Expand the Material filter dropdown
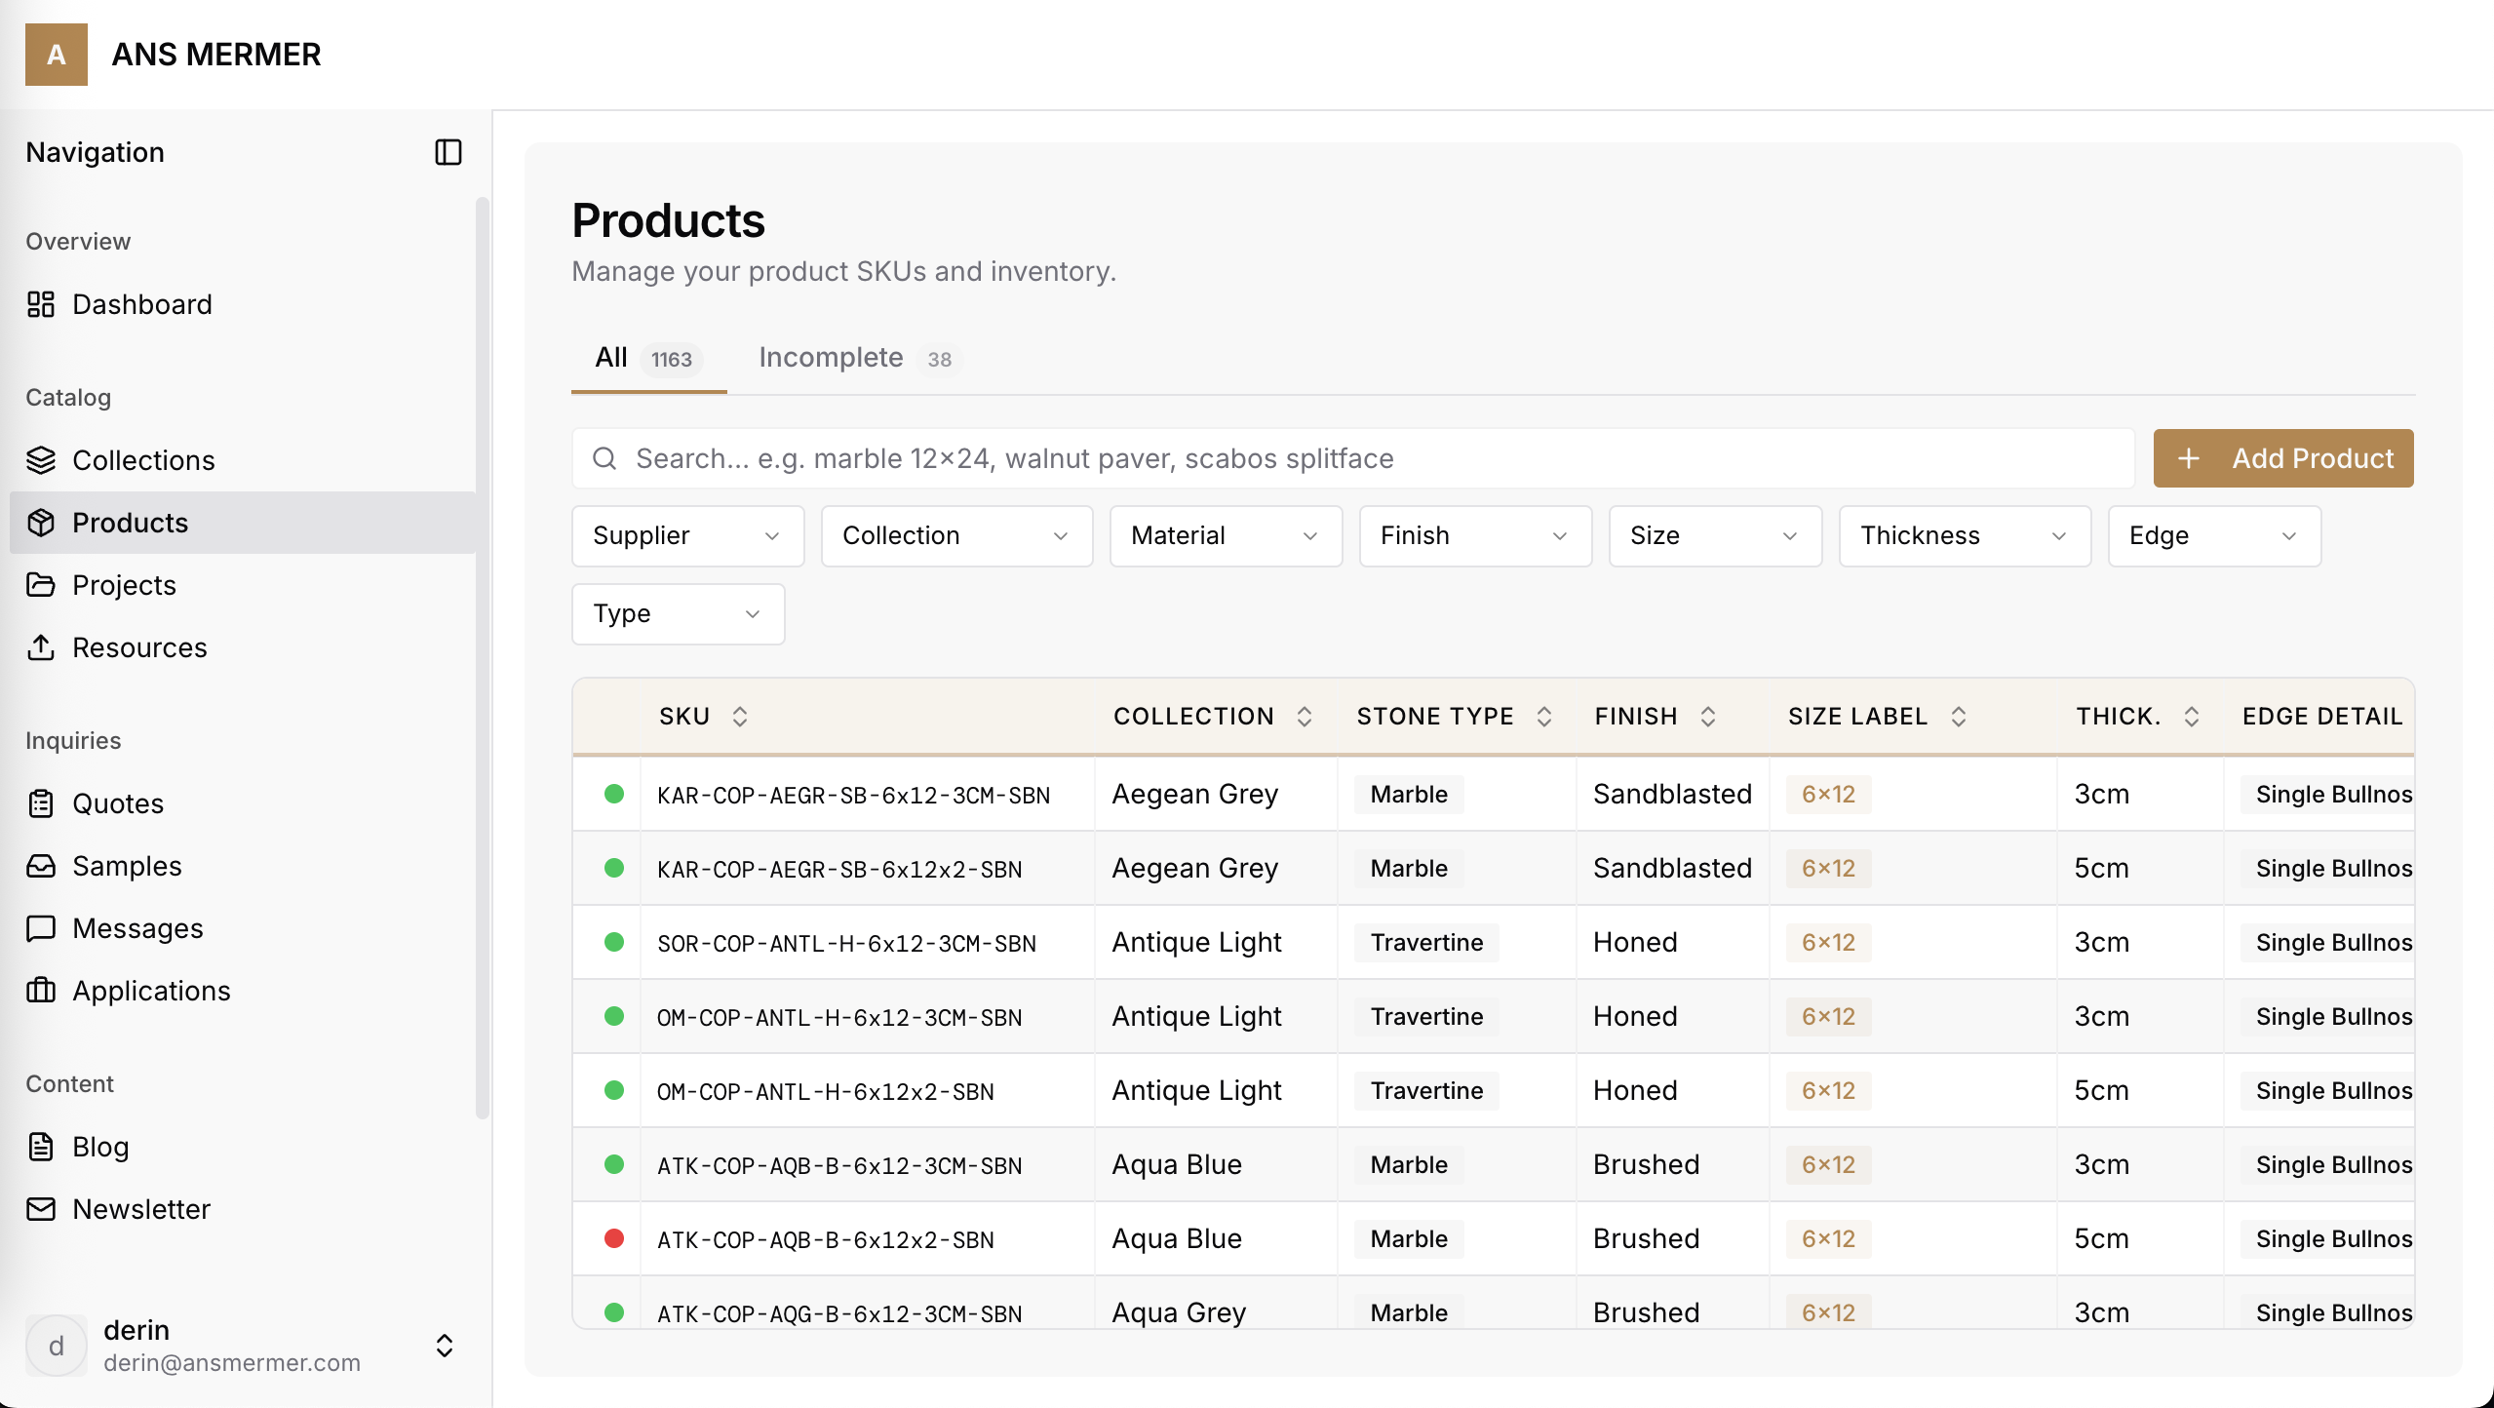 (1226, 535)
